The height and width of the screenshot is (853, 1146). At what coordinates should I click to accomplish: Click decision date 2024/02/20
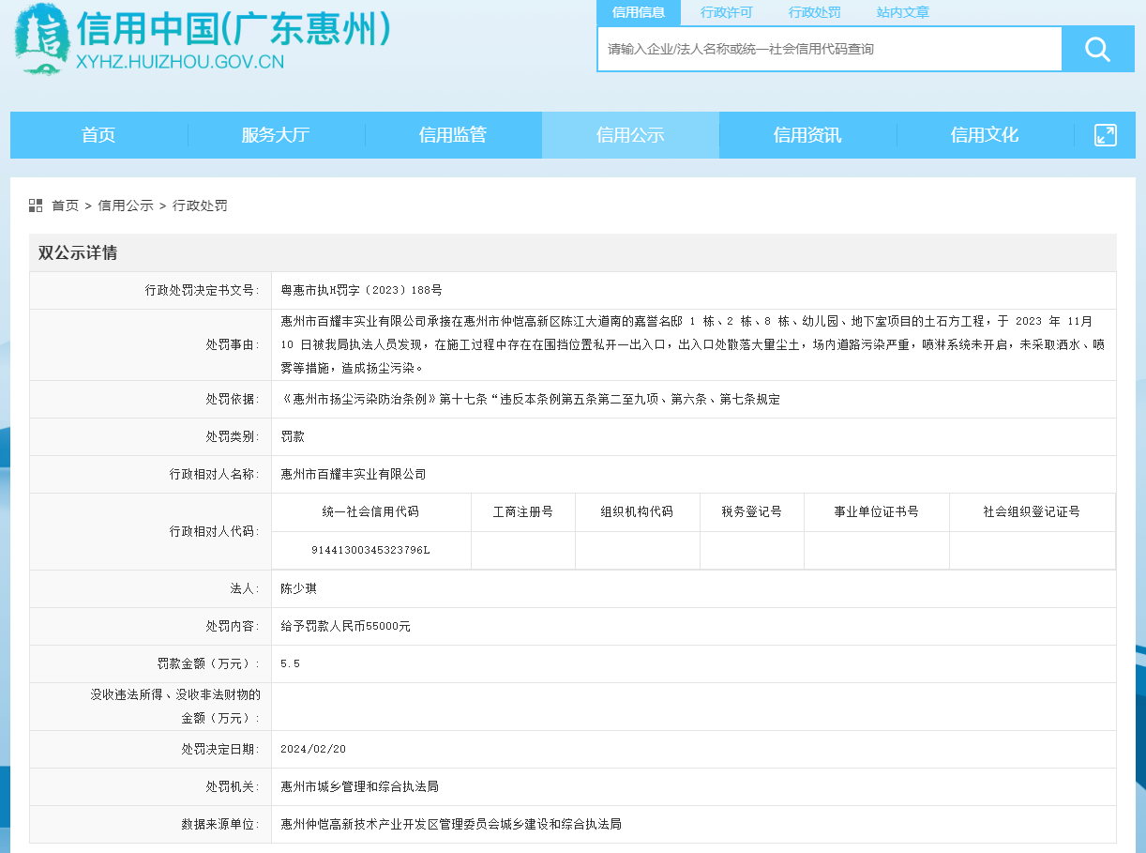313,749
